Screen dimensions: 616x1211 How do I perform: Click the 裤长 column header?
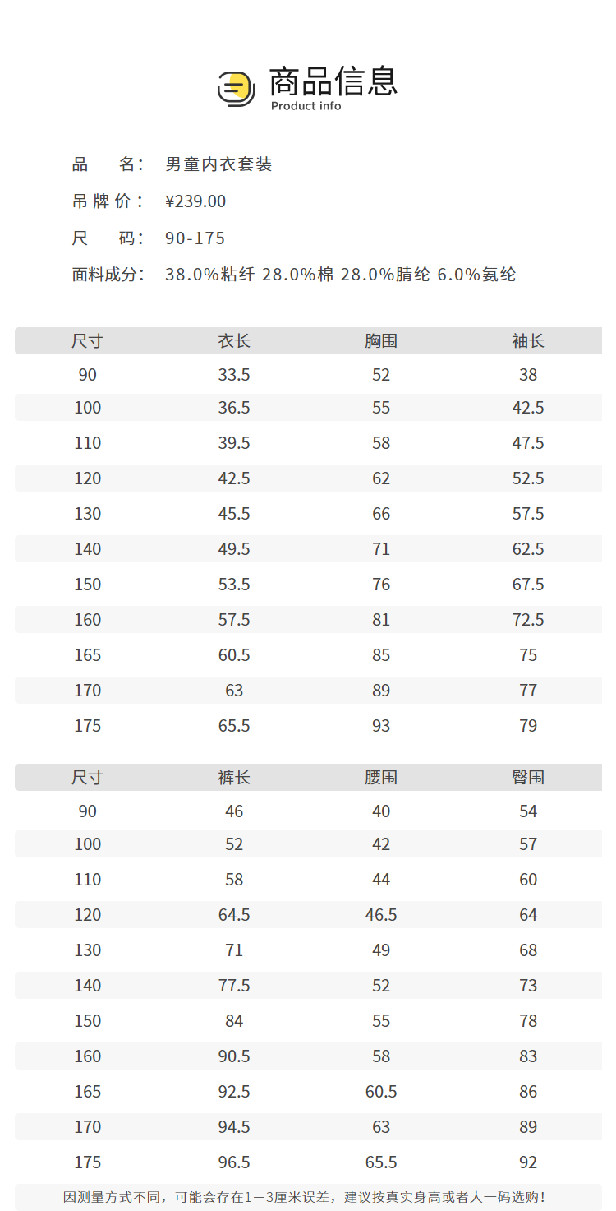pos(234,778)
